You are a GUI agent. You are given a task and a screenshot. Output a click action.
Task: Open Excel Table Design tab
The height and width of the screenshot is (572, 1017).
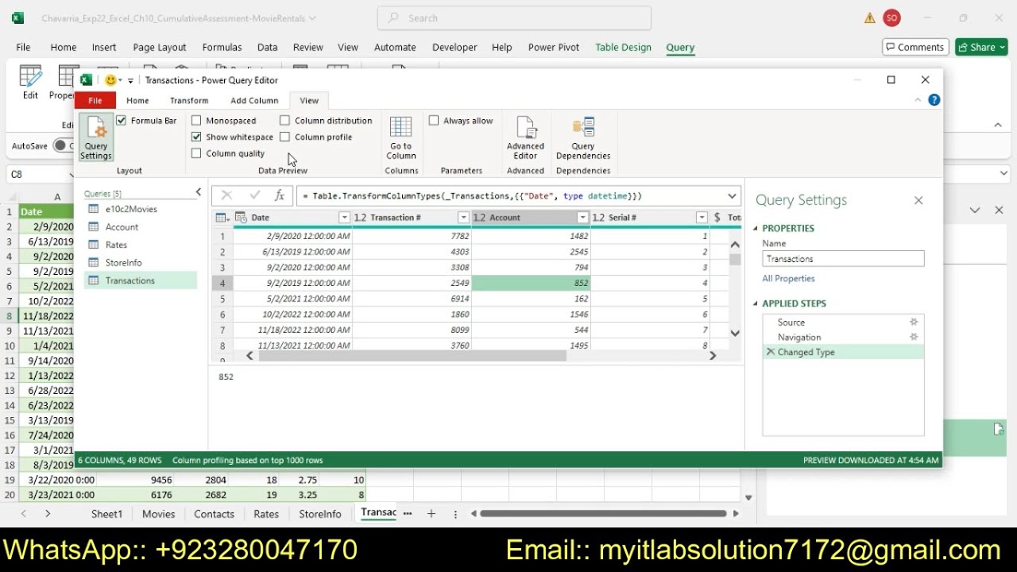tap(623, 47)
